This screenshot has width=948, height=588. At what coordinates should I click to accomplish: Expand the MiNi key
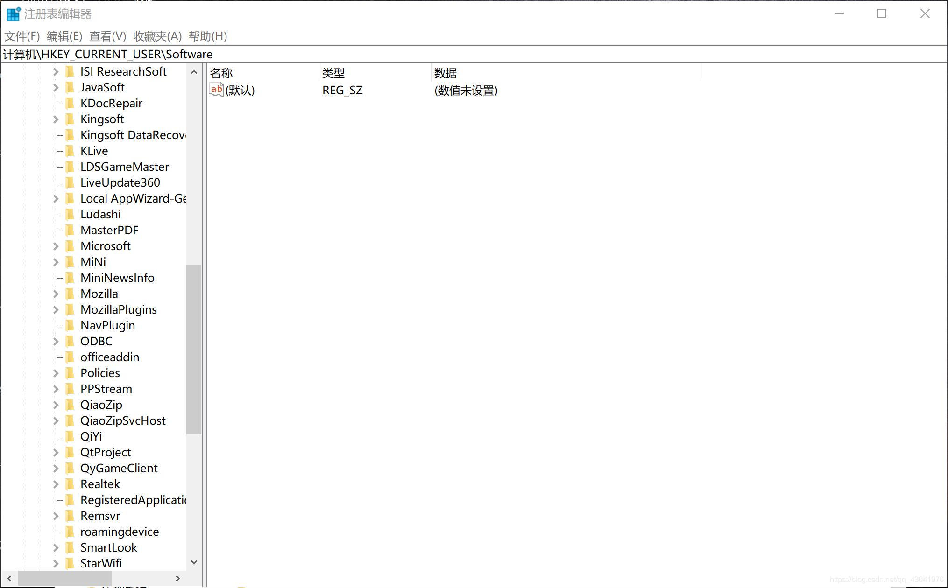coord(56,262)
